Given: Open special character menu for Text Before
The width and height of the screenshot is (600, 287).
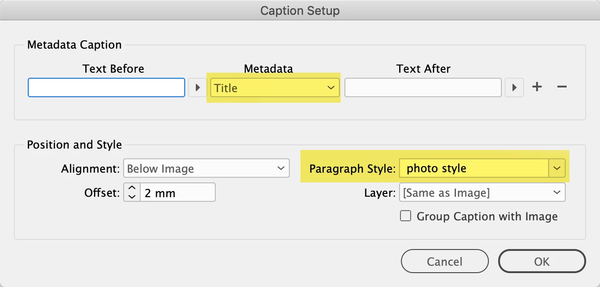Looking at the screenshot, I should (x=198, y=87).
